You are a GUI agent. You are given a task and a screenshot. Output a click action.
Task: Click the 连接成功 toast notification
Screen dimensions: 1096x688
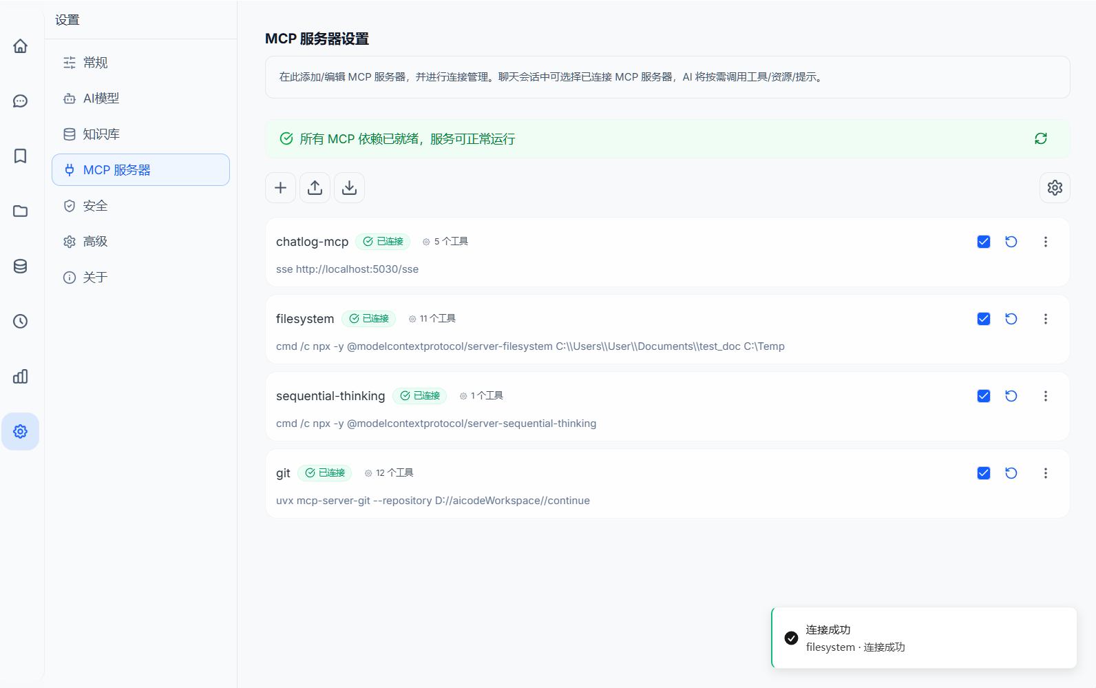[x=923, y=638]
